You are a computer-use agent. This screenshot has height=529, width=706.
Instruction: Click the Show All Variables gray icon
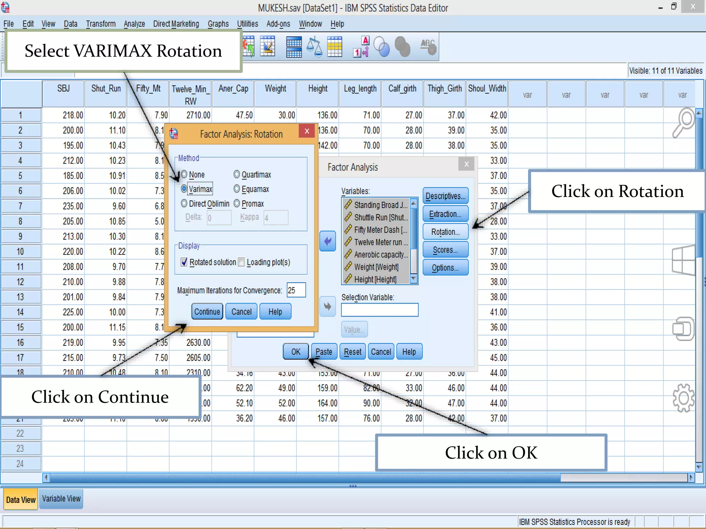click(402, 46)
